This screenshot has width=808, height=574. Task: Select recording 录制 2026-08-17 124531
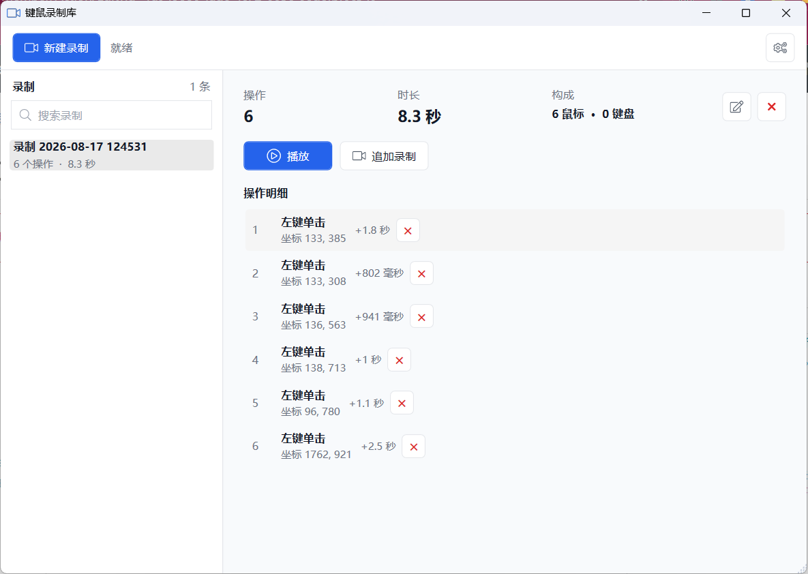click(x=111, y=155)
